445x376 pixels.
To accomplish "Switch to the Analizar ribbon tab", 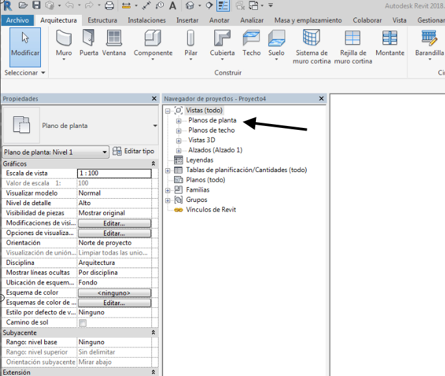I will (252, 20).
